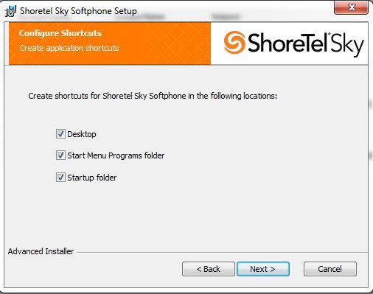Toggle the Start Menu Programs folder checkbox
373x294 pixels.
pos(60,155)
